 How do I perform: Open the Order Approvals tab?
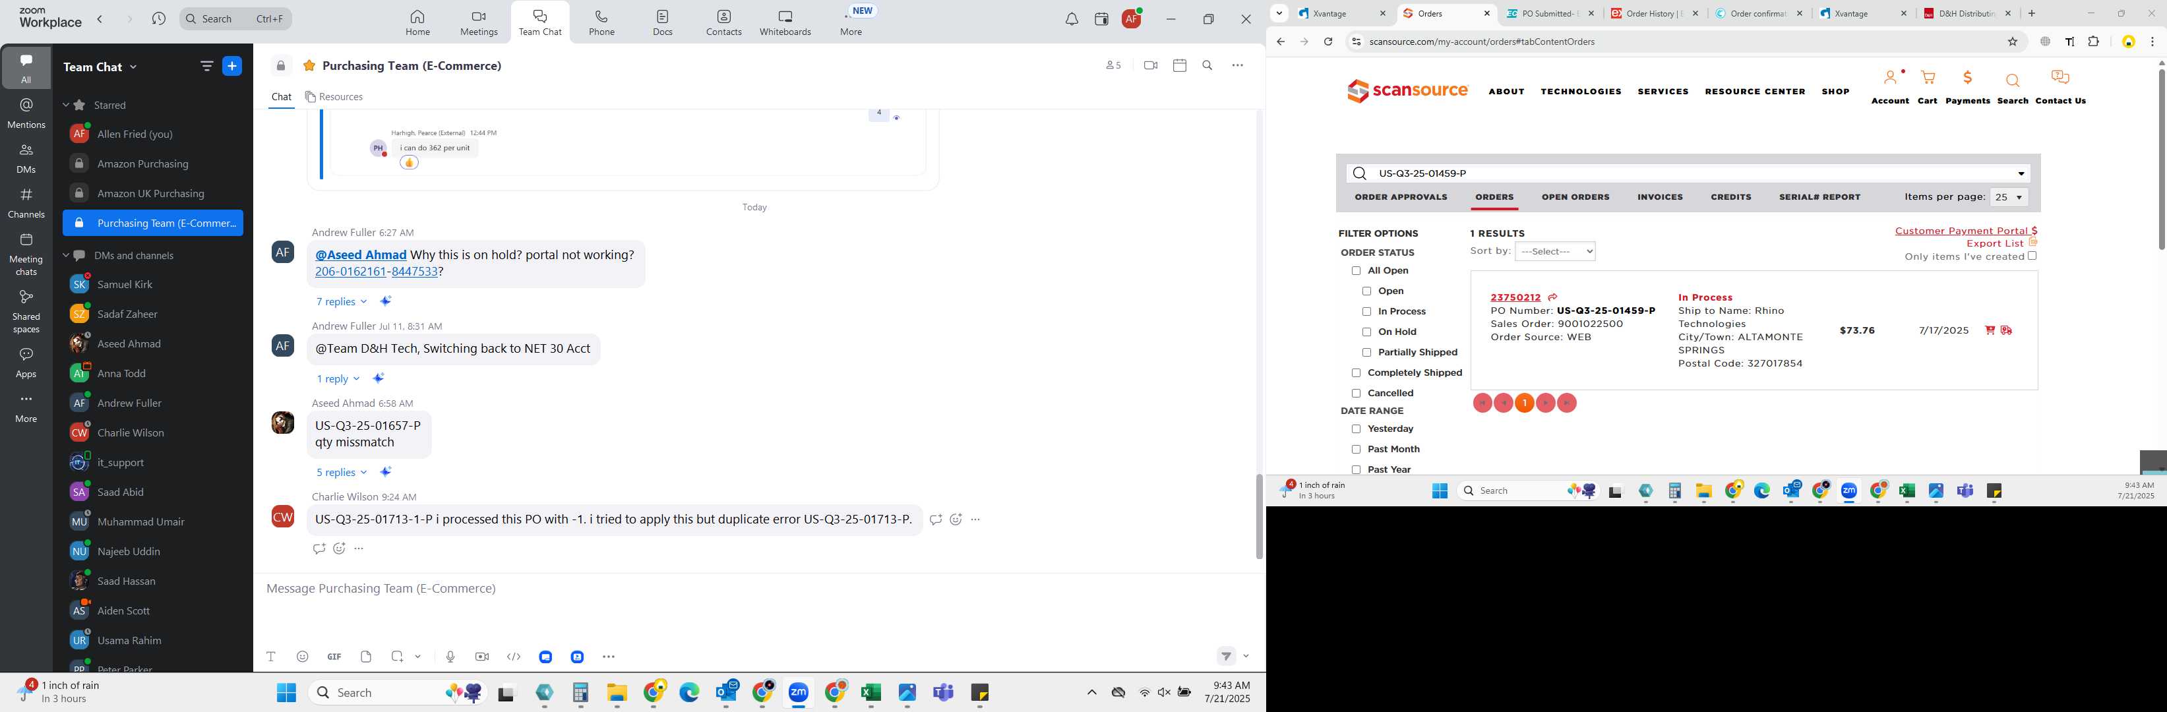click(x=1401, y=198)
